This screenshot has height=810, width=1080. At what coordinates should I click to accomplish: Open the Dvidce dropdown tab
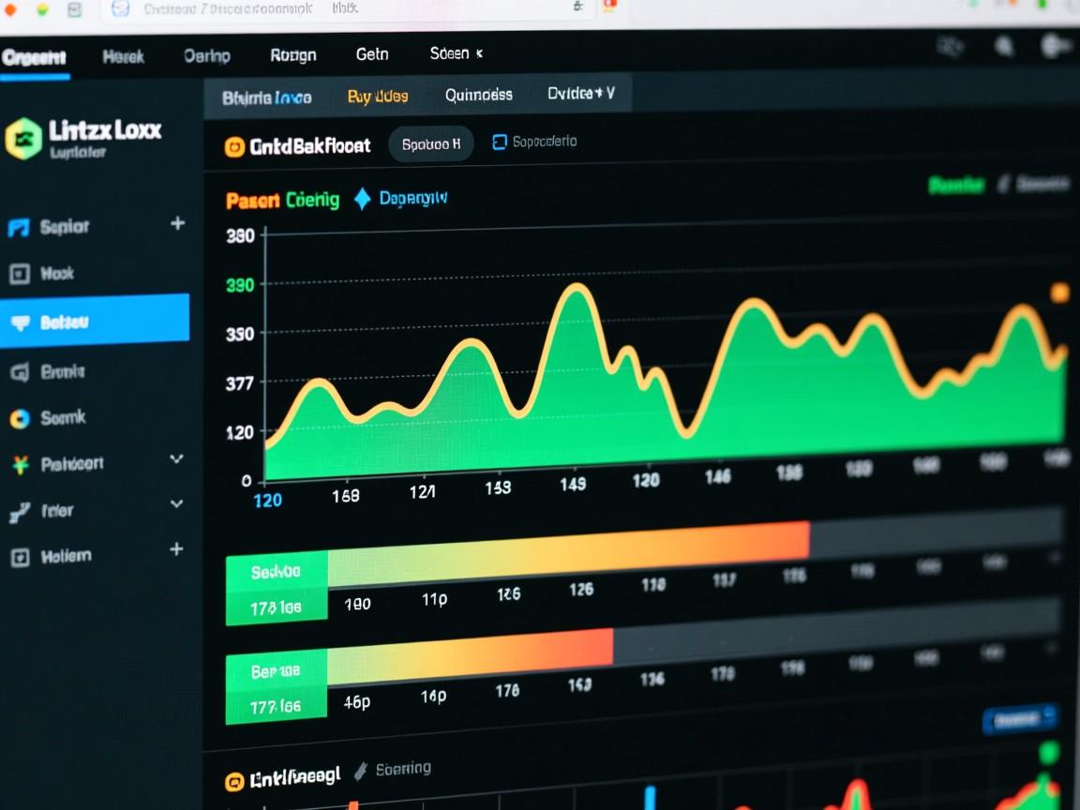click(x=581, y=94)
